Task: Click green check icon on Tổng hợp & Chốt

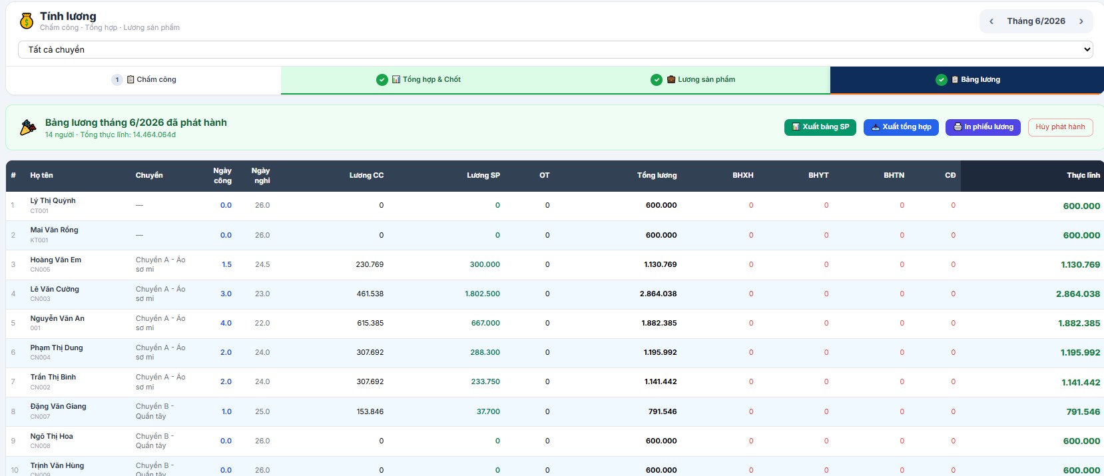Action: (382, 80)
